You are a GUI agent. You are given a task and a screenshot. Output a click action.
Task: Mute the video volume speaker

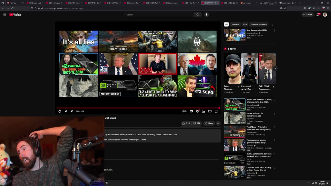pos(72,111)
